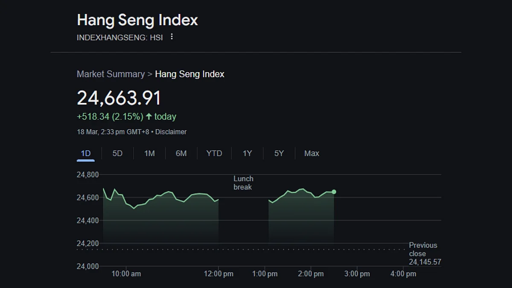Image resolution: width=512 pixels, height=288 pixels.
Task: Open the 5Y chart range
Action: (x=279, y=153)
